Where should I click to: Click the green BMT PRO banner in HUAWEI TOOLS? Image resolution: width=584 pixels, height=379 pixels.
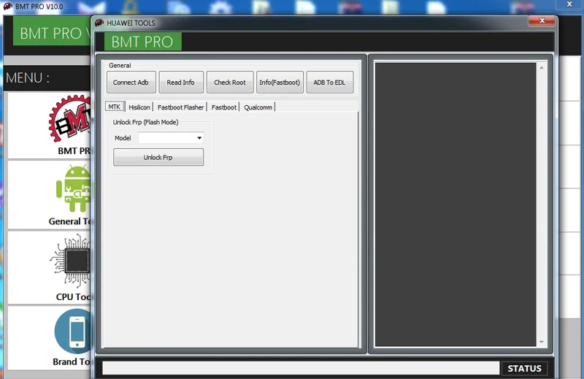click(142, 42)
